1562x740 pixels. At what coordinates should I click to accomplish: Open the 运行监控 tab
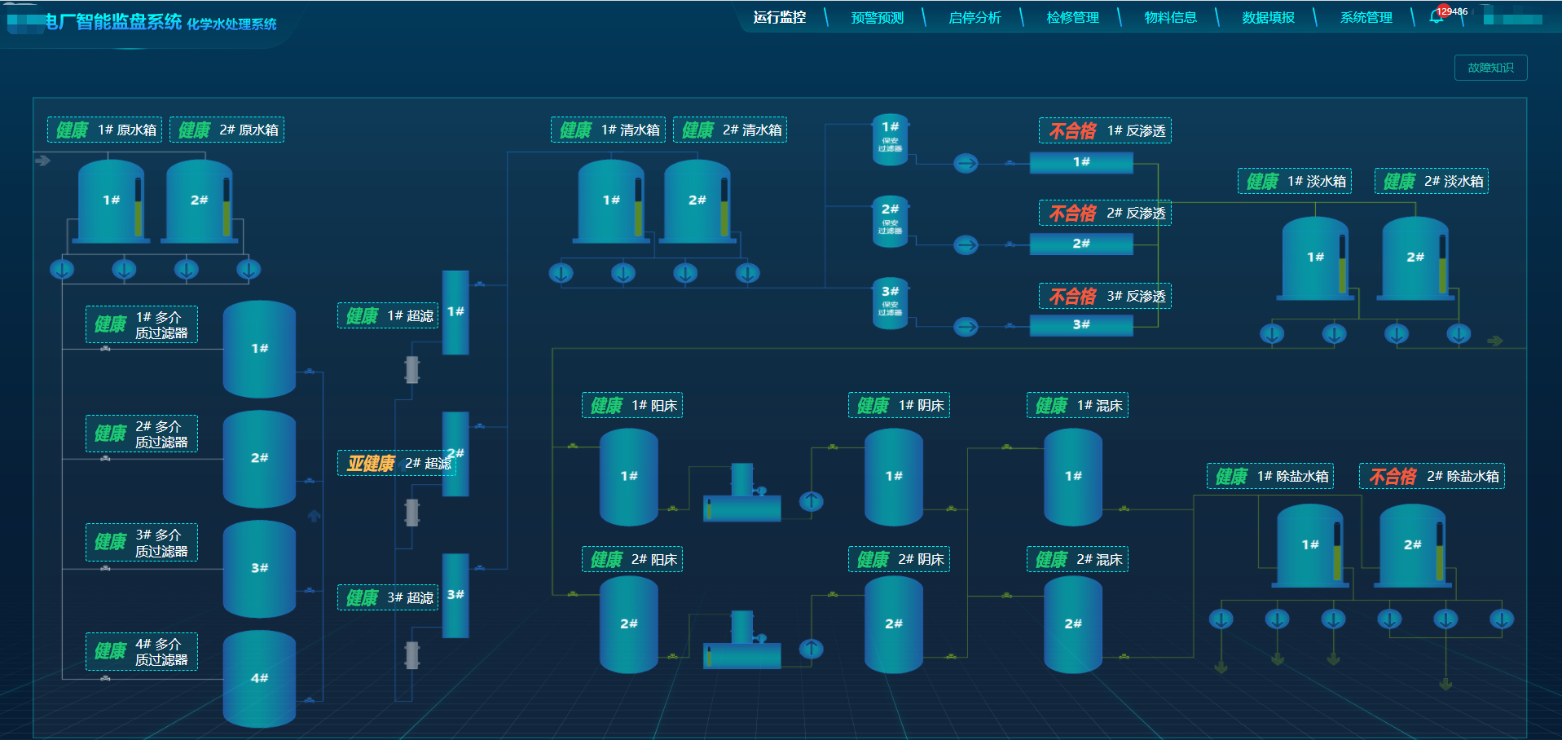[779, 17]
